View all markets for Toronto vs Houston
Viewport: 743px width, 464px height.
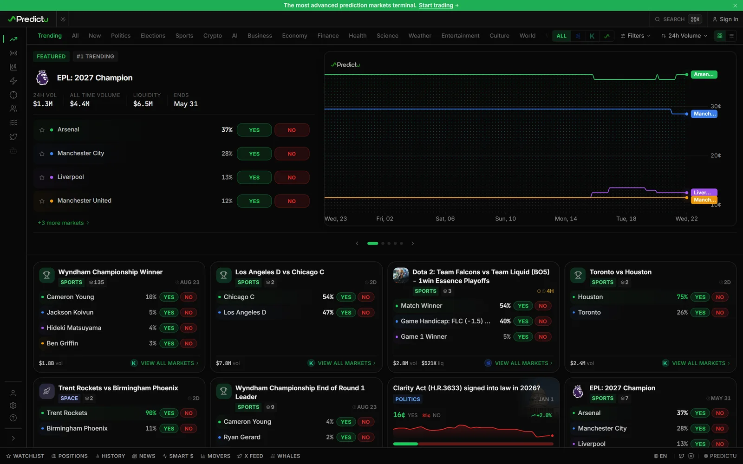701,363
